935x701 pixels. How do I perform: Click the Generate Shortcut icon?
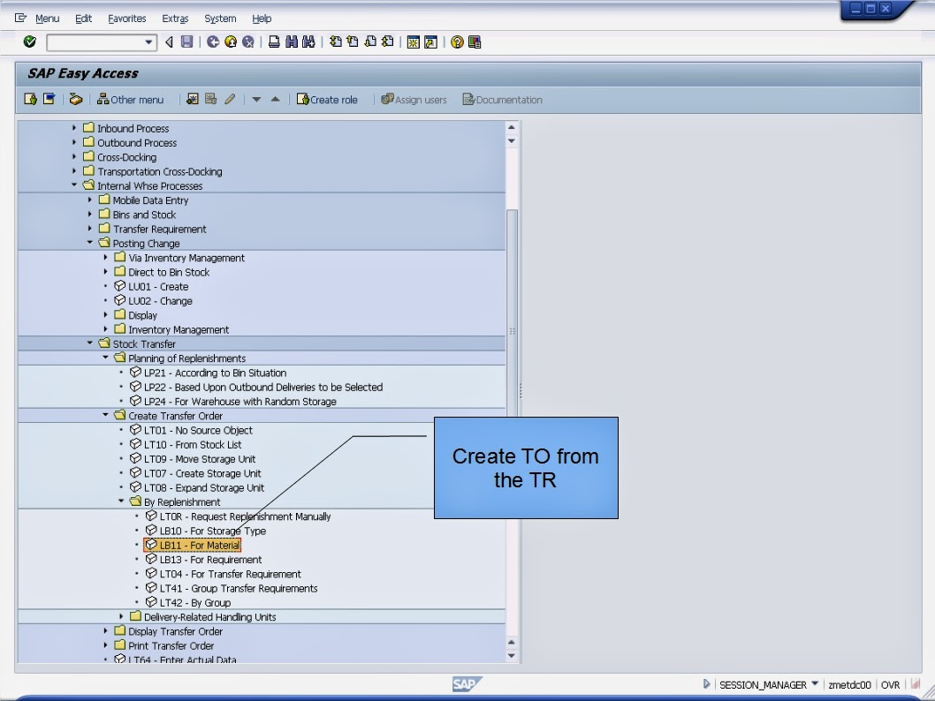[x=430, y=41]
